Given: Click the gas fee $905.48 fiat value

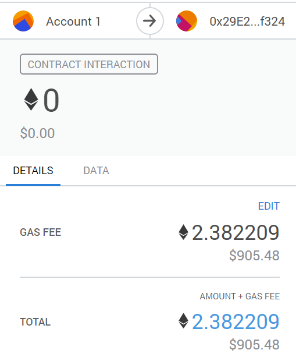Looking at the screenshot, I should click(254, 256).
